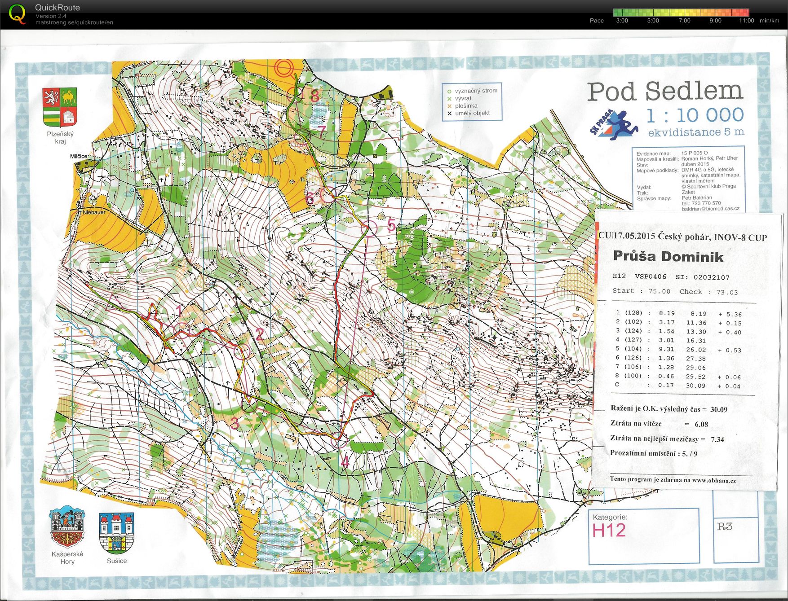This screenshot has height=601, width=788.
Task: Click the výsledný čas = 30.09 line
Action: (x=669, y=409)
